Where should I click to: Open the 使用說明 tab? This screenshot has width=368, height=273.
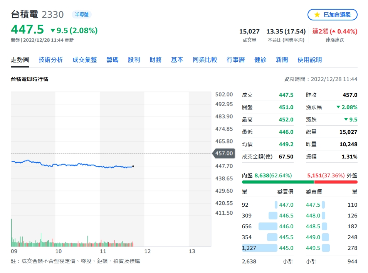309,60
